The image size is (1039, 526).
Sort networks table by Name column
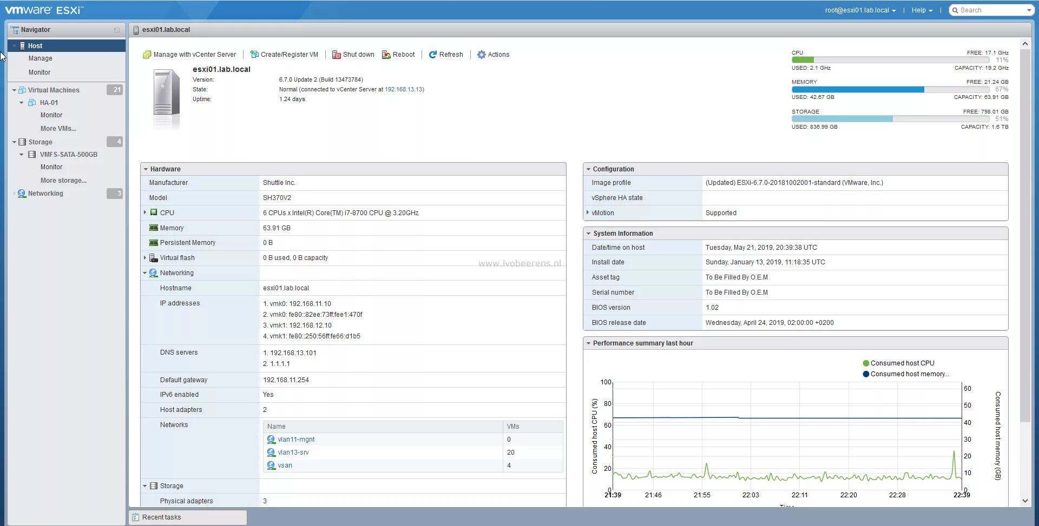point(383,427)
